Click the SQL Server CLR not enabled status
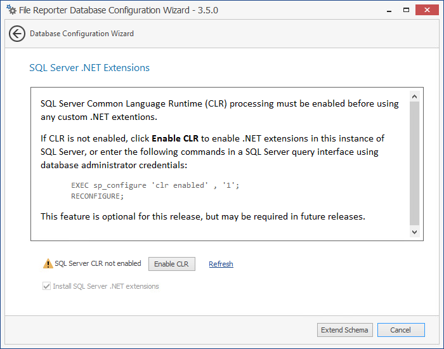This screenshot has height=349, width=444. [x=98, y=264]
